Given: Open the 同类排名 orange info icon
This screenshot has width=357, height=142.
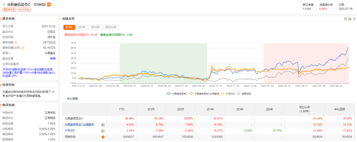Looking at the screenshot, I should (x=103, y=137).
